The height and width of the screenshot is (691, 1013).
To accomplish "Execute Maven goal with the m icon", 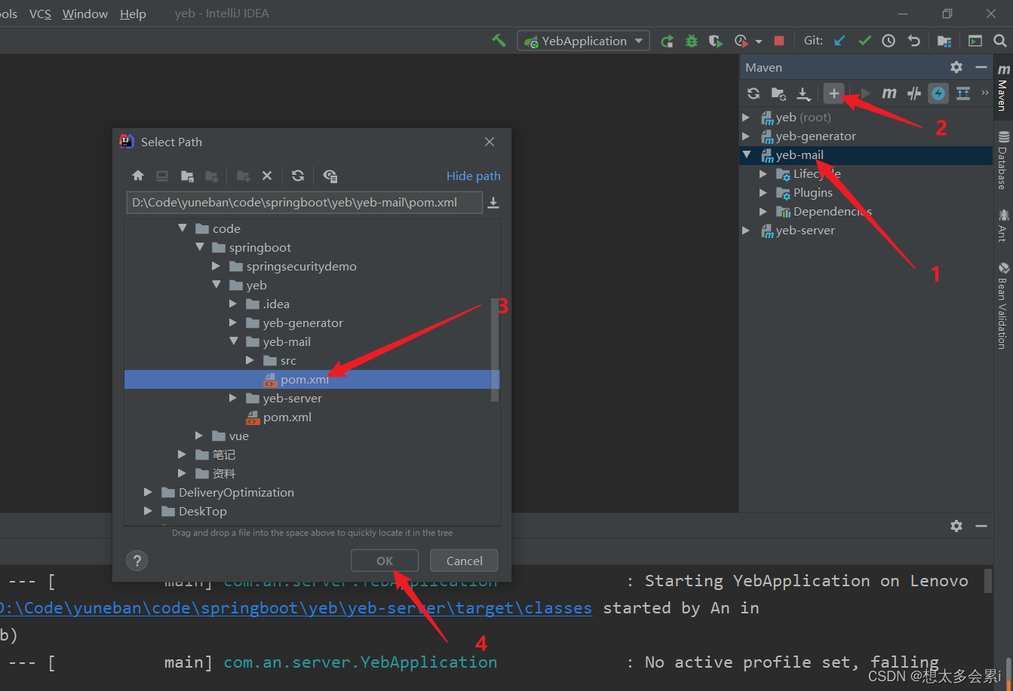I will click(x=889, y=93).
